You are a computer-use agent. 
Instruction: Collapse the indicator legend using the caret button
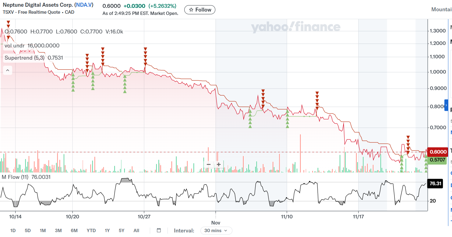pos(7,70)
